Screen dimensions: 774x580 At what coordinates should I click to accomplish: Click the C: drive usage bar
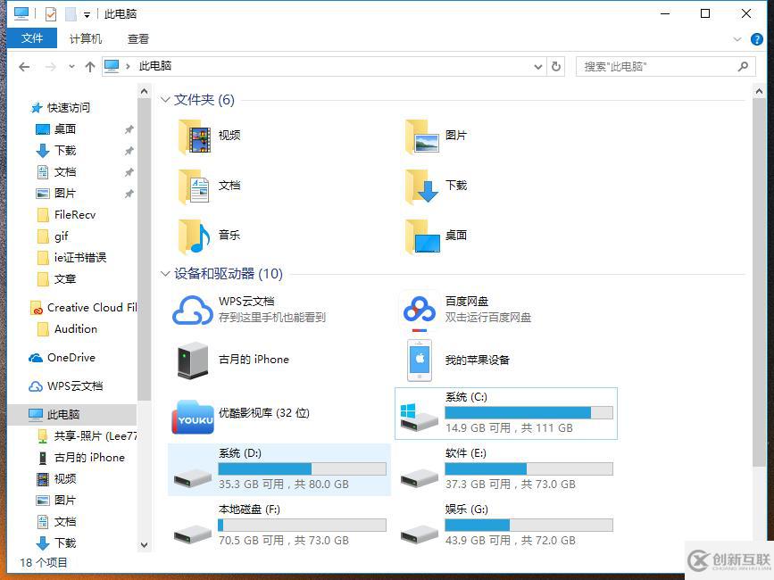pos(528,413)
